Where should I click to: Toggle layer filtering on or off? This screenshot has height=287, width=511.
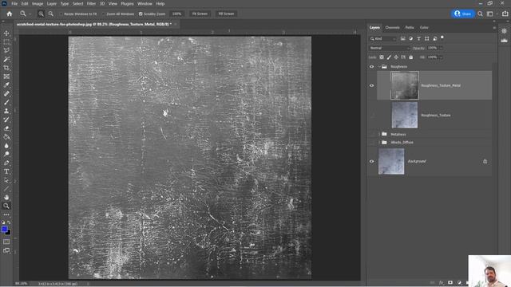442,37
